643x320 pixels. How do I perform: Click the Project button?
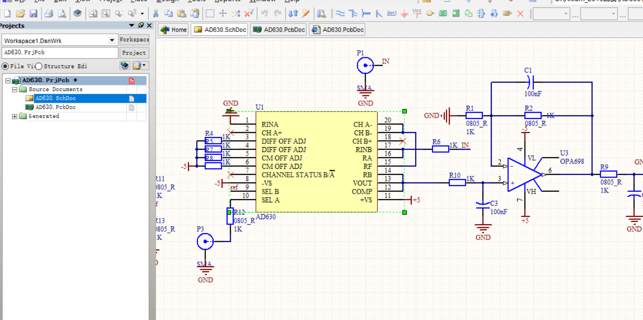click(134, 53)
